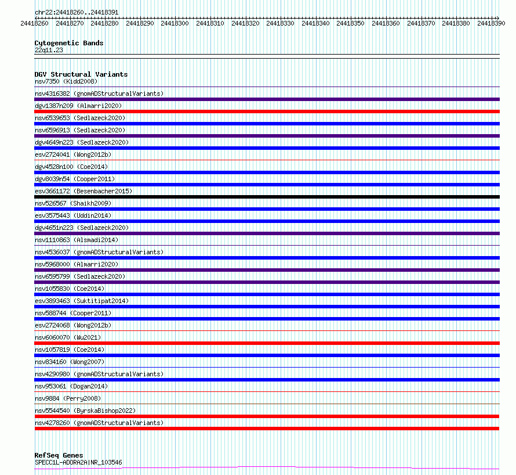Select nsv4536037 (gnomADStructuralVariants) label
Viewport: 516px width, 475px height.
(99, 252)
